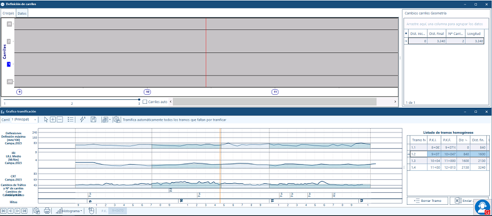Click the zoom slider handle at level 3
The height and width of the screenshot is (216, 492).
point(139,99)
